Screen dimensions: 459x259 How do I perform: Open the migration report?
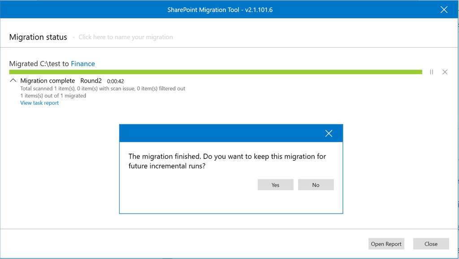(x=386, y=244)
